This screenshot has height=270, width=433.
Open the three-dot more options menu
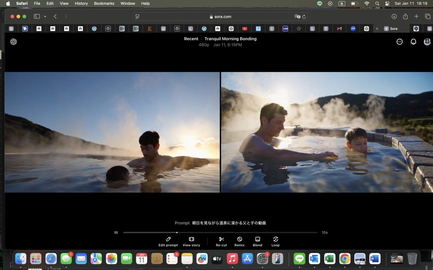coord(400,42)
